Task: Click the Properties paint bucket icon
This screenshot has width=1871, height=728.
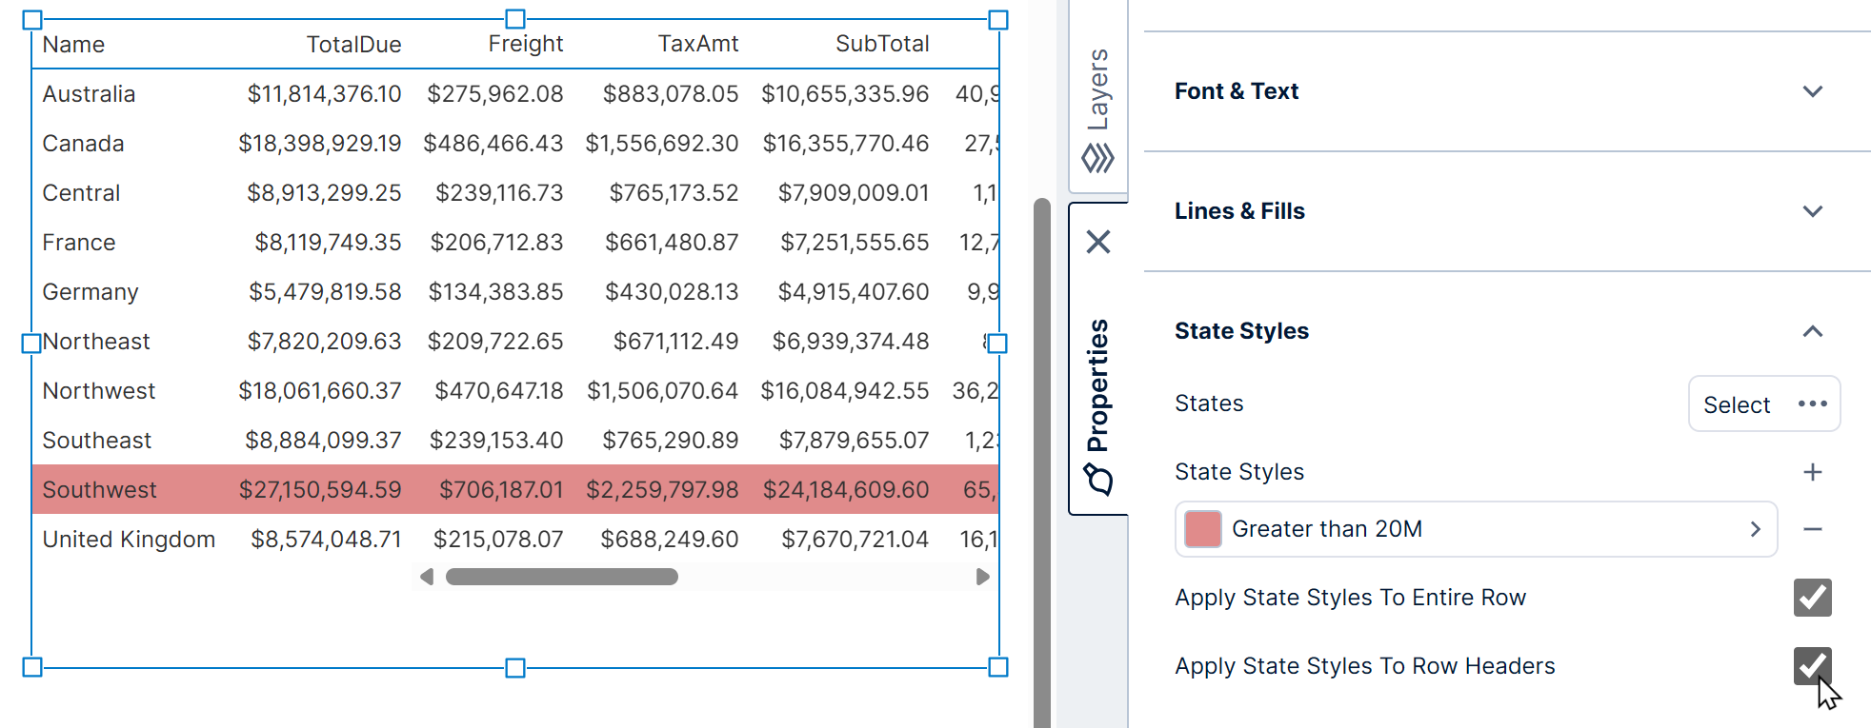Action: [1098, 480]
